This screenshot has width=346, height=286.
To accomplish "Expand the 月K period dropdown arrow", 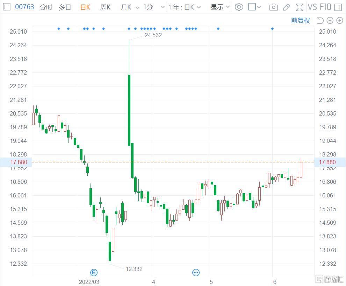I will tap(137, 7).
